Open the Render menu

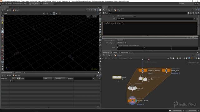(10, 4)
